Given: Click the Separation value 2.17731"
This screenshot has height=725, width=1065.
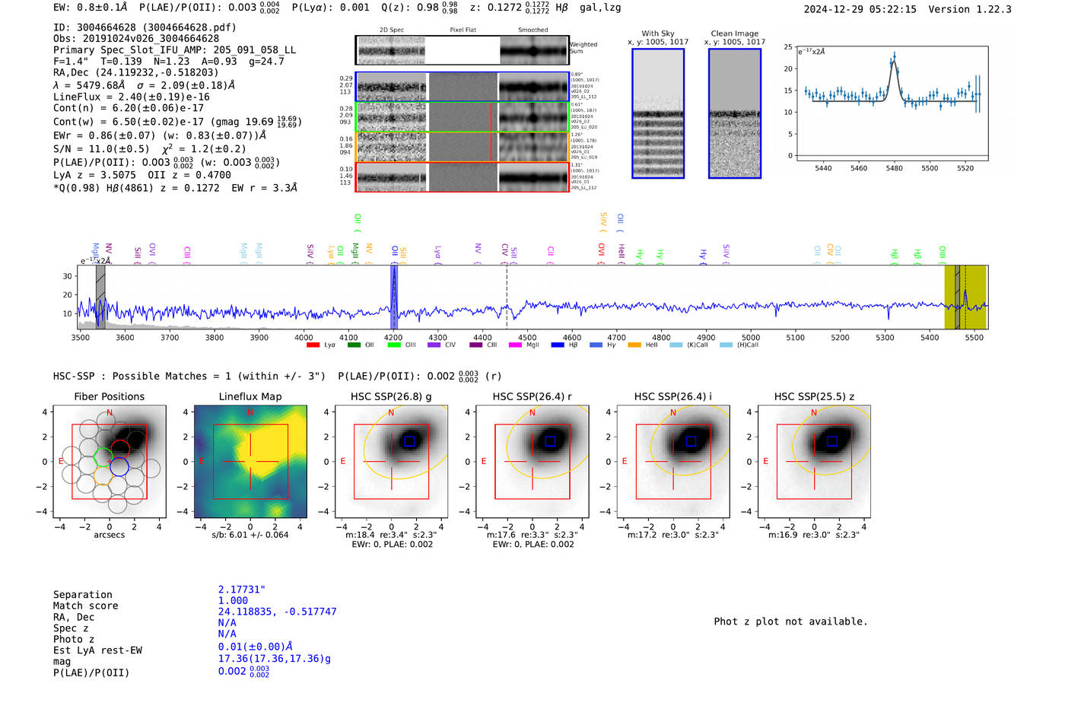Looking at the screenshot, I should tap(242, 590).
